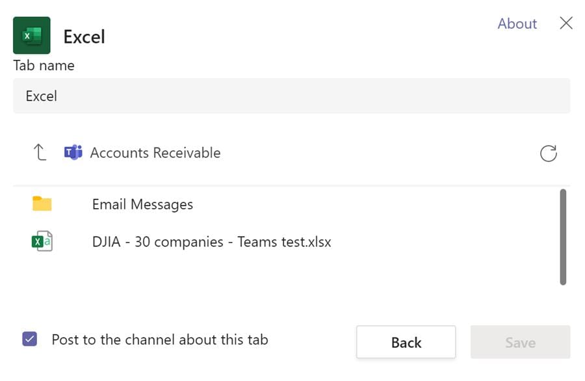
Task: Click the yellow folder icon for Email Messages
Action: tap(42, 204)
